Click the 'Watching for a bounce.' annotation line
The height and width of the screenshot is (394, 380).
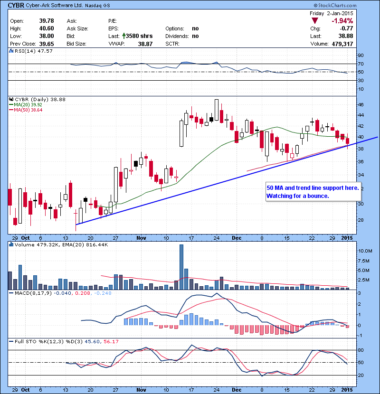[x=297, y=196]
